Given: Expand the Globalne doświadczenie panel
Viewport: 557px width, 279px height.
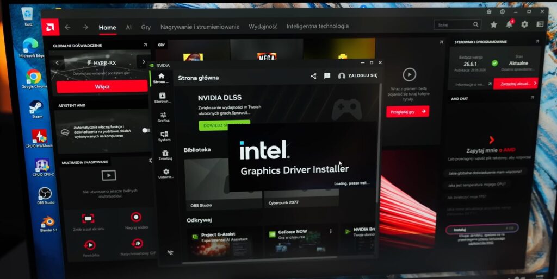Looking at the screenshot, I should [145, 45].
